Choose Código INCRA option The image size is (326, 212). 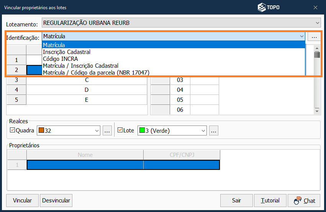[61, 59]
